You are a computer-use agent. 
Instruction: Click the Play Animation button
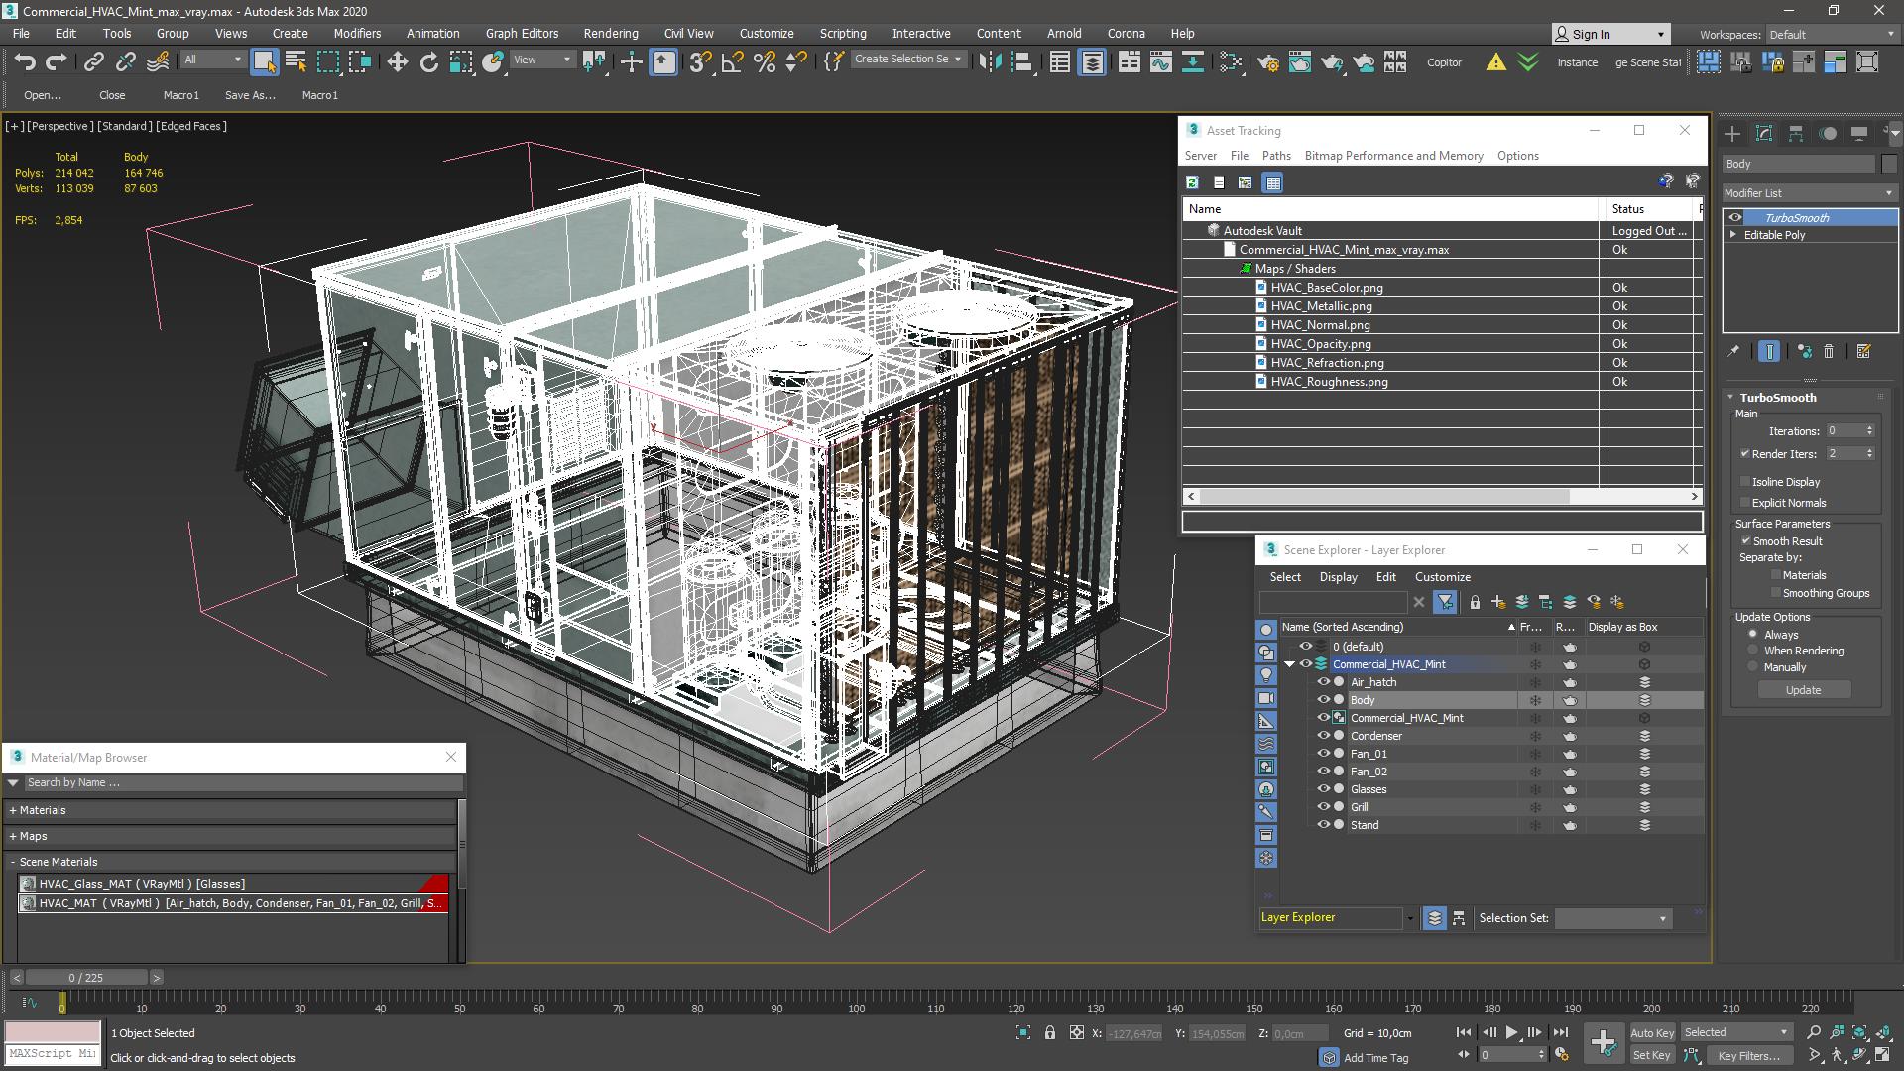click(x=1511, y=1033)
